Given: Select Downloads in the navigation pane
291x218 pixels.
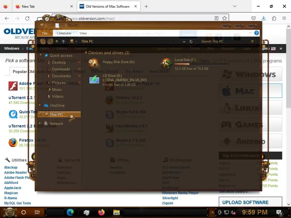Looking at the screenshot, I should [61, 69].
